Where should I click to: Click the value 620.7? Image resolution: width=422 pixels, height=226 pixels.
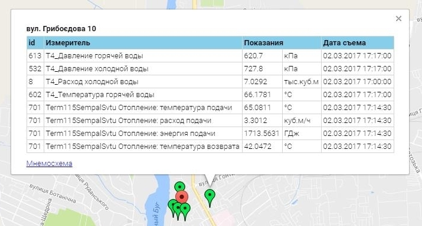pos(253,56)
